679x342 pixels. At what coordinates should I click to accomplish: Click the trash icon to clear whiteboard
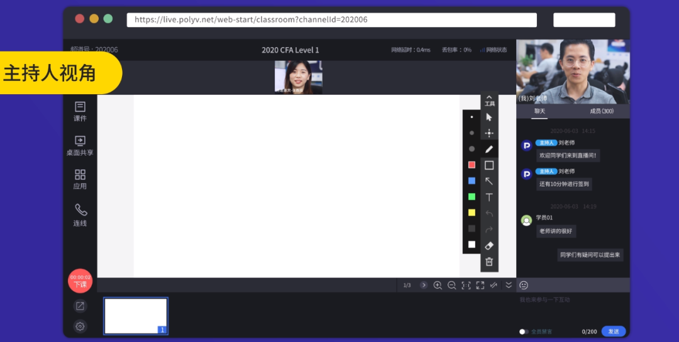[489, 262]
